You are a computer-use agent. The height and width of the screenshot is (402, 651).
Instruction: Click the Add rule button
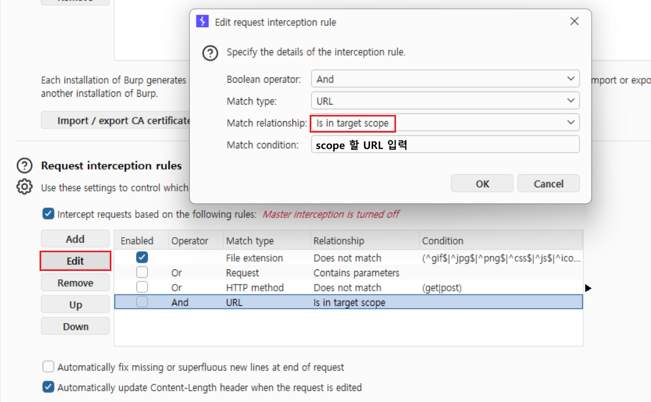tap(75, 239)
